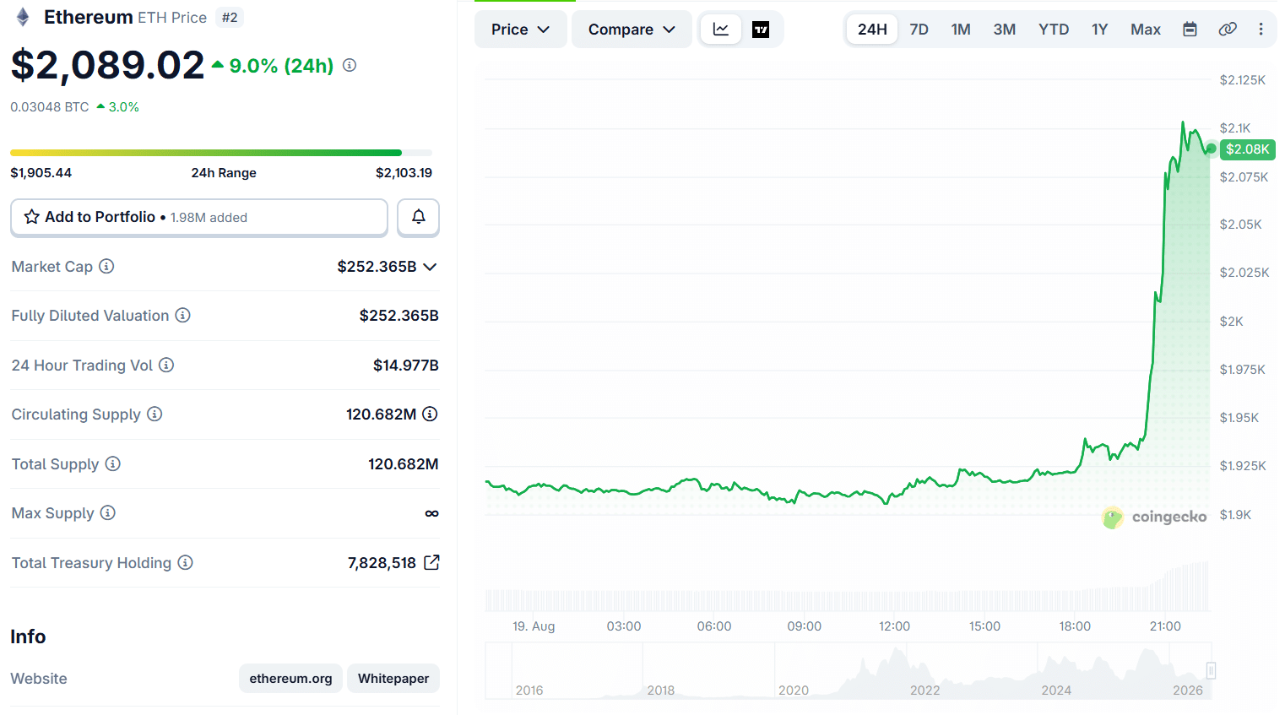The height and width of the screenshot is (715, 1285).
Task: Open the ethereum.org website link
Action: [290, 679]
